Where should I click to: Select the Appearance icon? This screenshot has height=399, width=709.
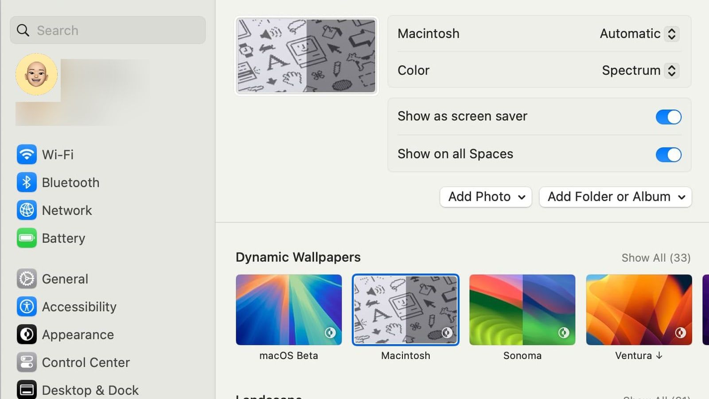(27, 335)
